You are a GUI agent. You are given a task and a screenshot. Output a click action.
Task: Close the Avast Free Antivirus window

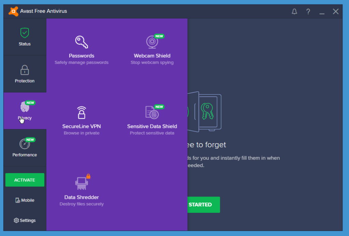[336, 11]
